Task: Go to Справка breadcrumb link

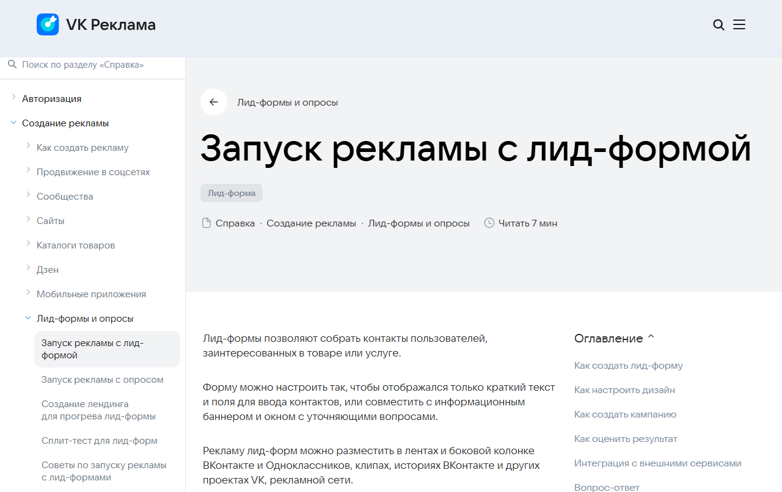Action: (x=235, y=223)
